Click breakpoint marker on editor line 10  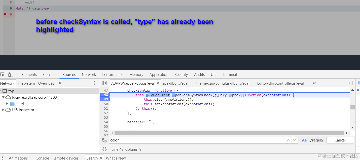[x=5, y=14]
